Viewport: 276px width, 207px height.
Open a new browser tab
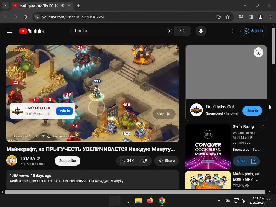(79, 5)
